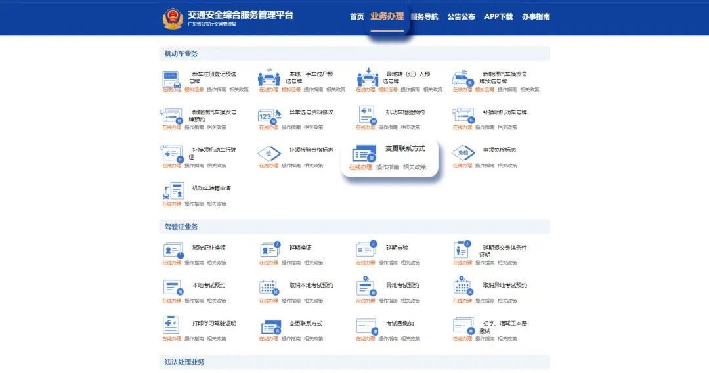Click the 取消本地考试预约 calendar icon
Screen dimensions: 709x373
[x=270, y=288]
